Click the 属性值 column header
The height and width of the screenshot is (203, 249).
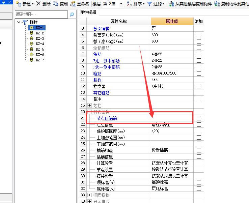coord(172,21)
